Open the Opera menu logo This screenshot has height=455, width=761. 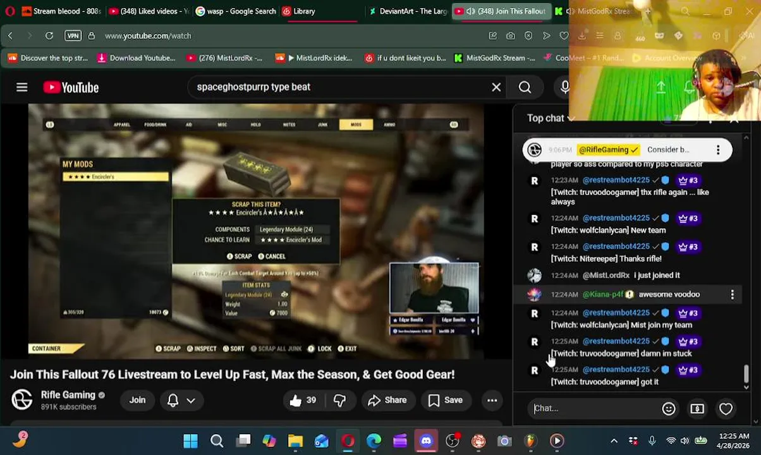click(x=9, y=11)
